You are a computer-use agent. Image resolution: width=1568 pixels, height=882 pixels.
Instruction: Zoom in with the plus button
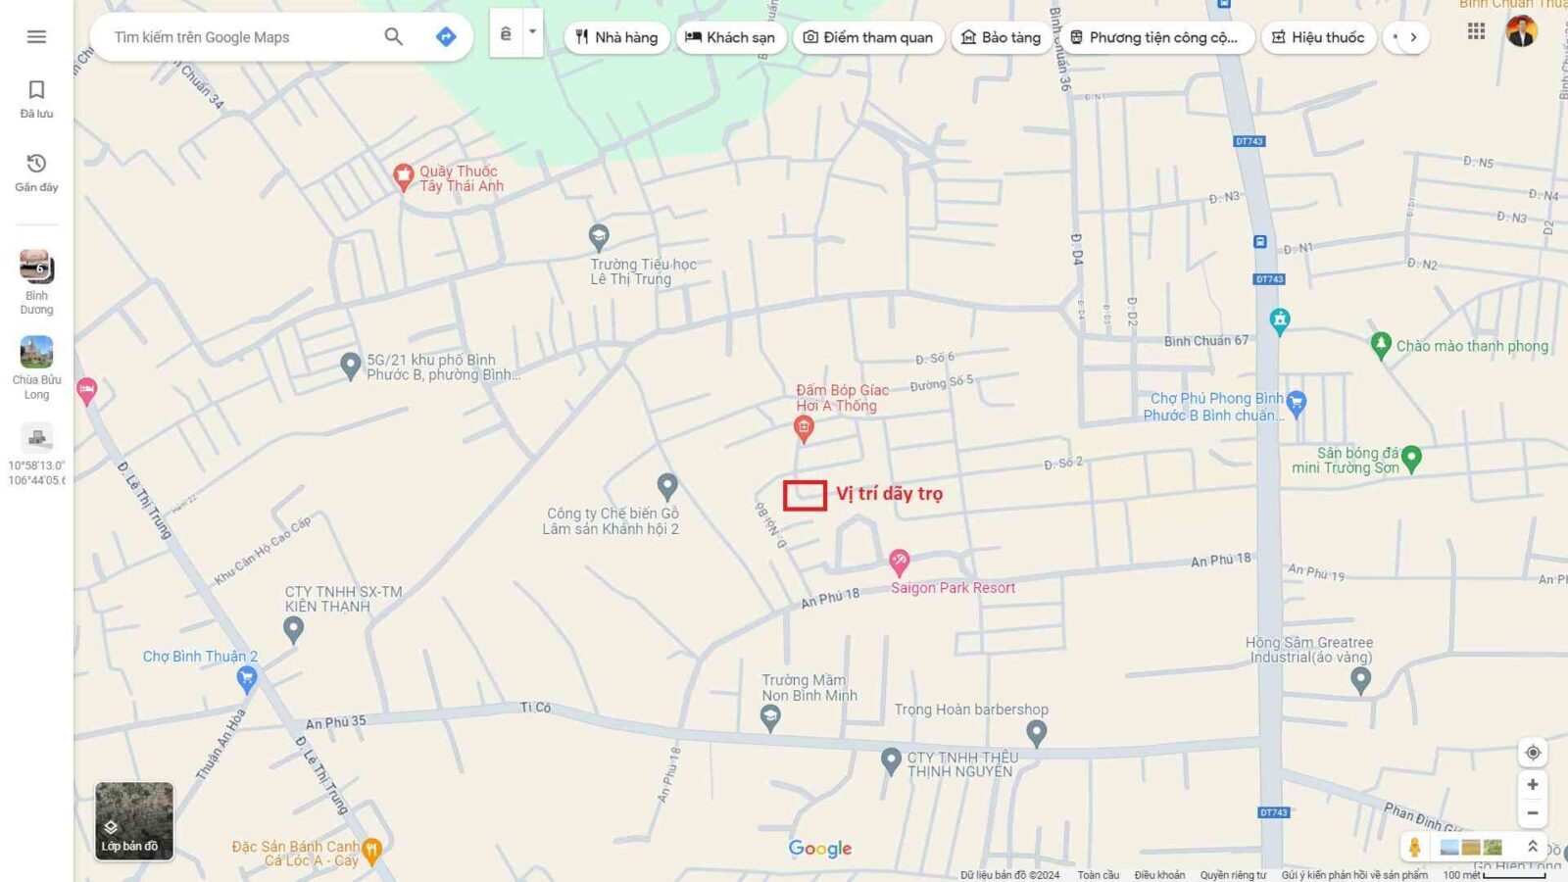[1533, 785]
